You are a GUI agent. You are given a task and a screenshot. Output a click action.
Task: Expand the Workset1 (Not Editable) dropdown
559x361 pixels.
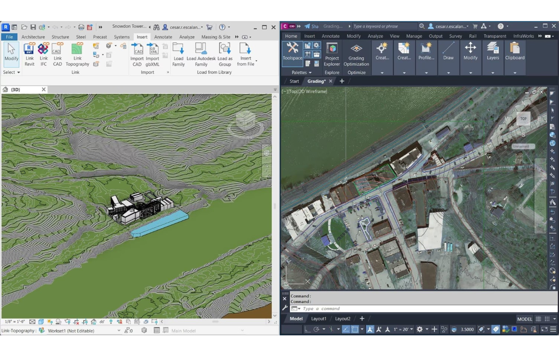(119, 330)
